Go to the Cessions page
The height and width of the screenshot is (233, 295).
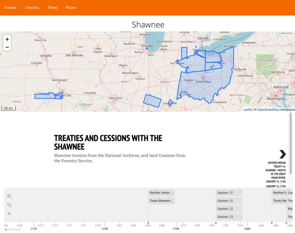32,7
